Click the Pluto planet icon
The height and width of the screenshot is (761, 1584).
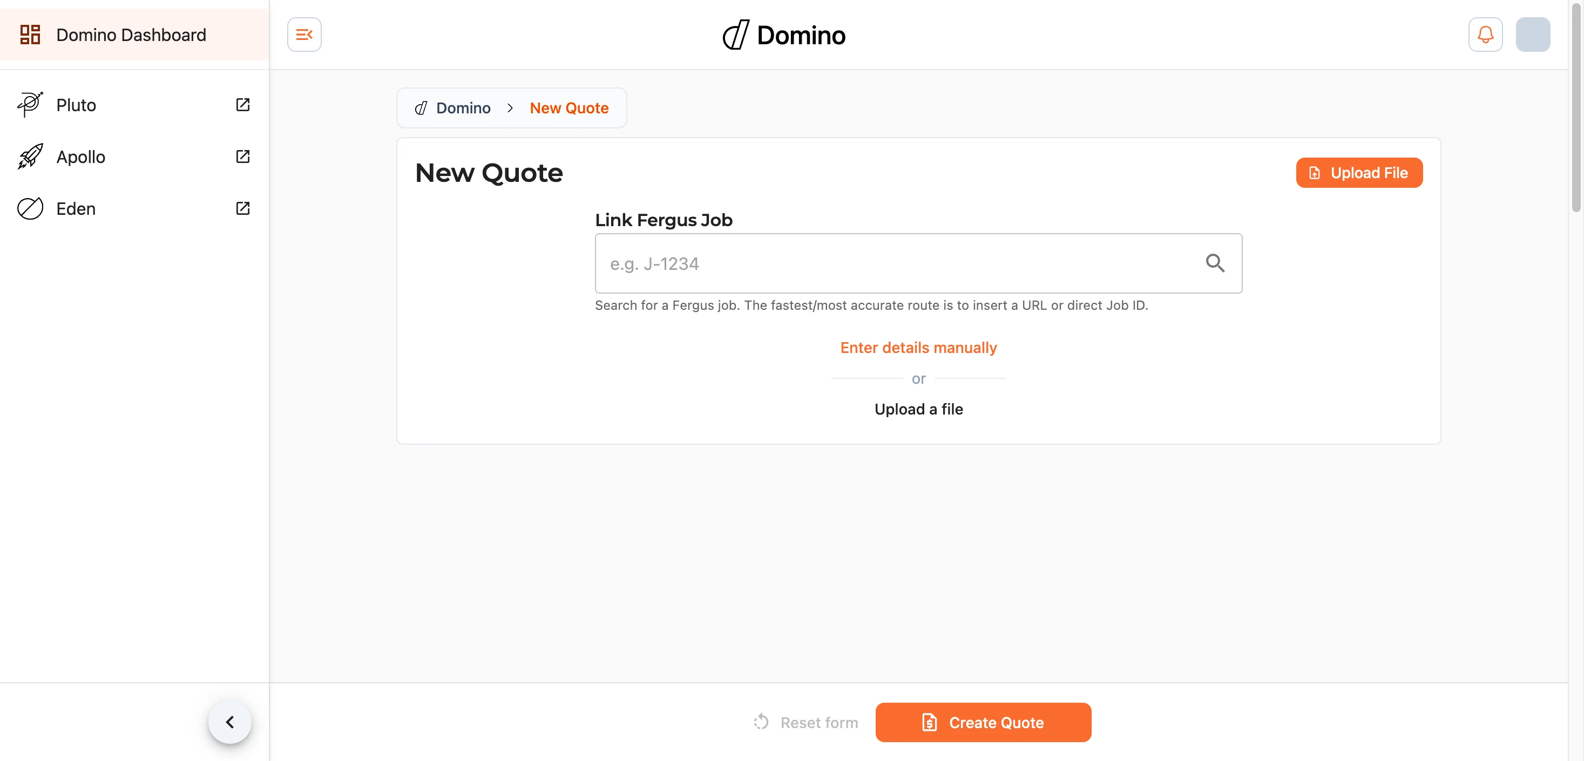point(30,105)
